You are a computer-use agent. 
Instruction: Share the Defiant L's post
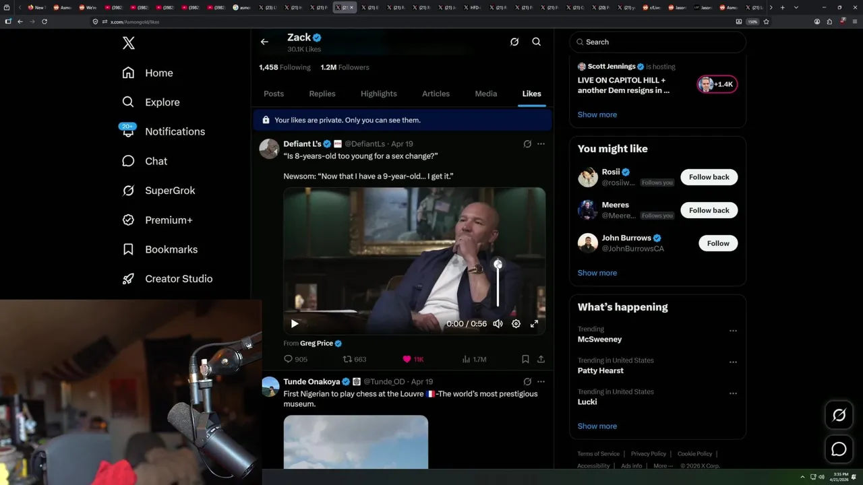click(541, 360)
